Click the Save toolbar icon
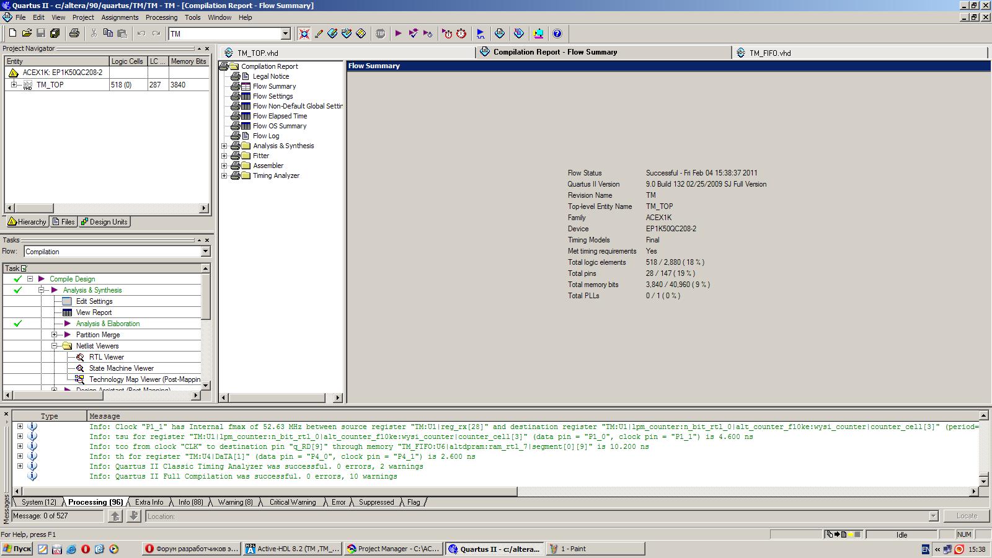Viewport: 992px width, 558px height. click(41, 33)
